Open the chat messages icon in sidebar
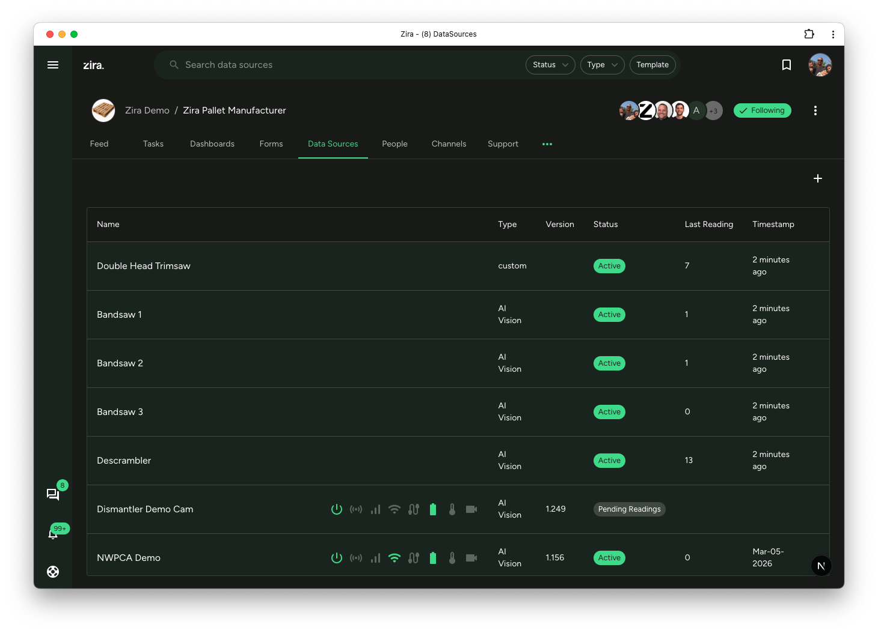This screenshot has height=633, width=878. click(x=53, y=494)
